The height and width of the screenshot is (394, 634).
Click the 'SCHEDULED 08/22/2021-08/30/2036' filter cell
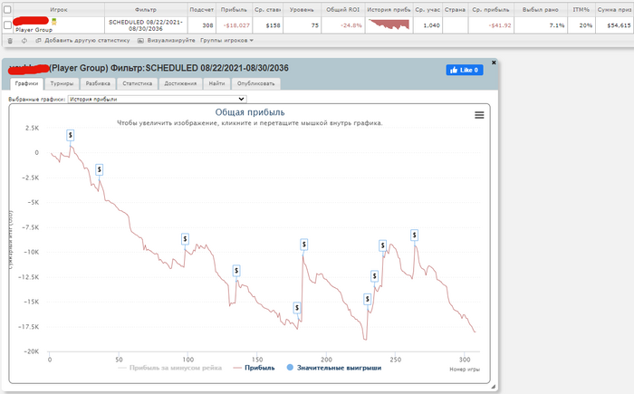(x=146, y=25)
